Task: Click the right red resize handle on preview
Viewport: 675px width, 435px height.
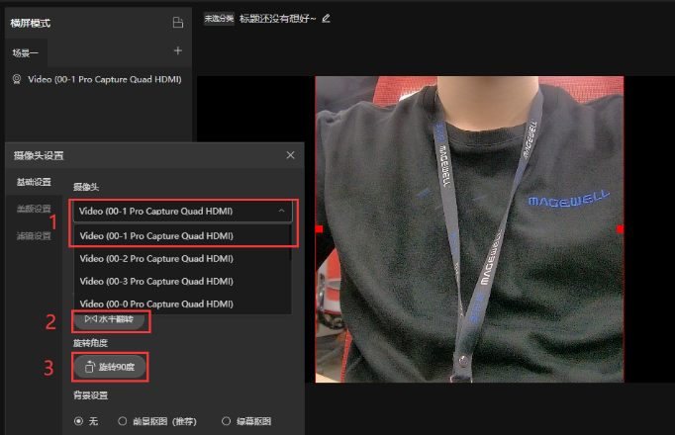Action: [620, 229]
